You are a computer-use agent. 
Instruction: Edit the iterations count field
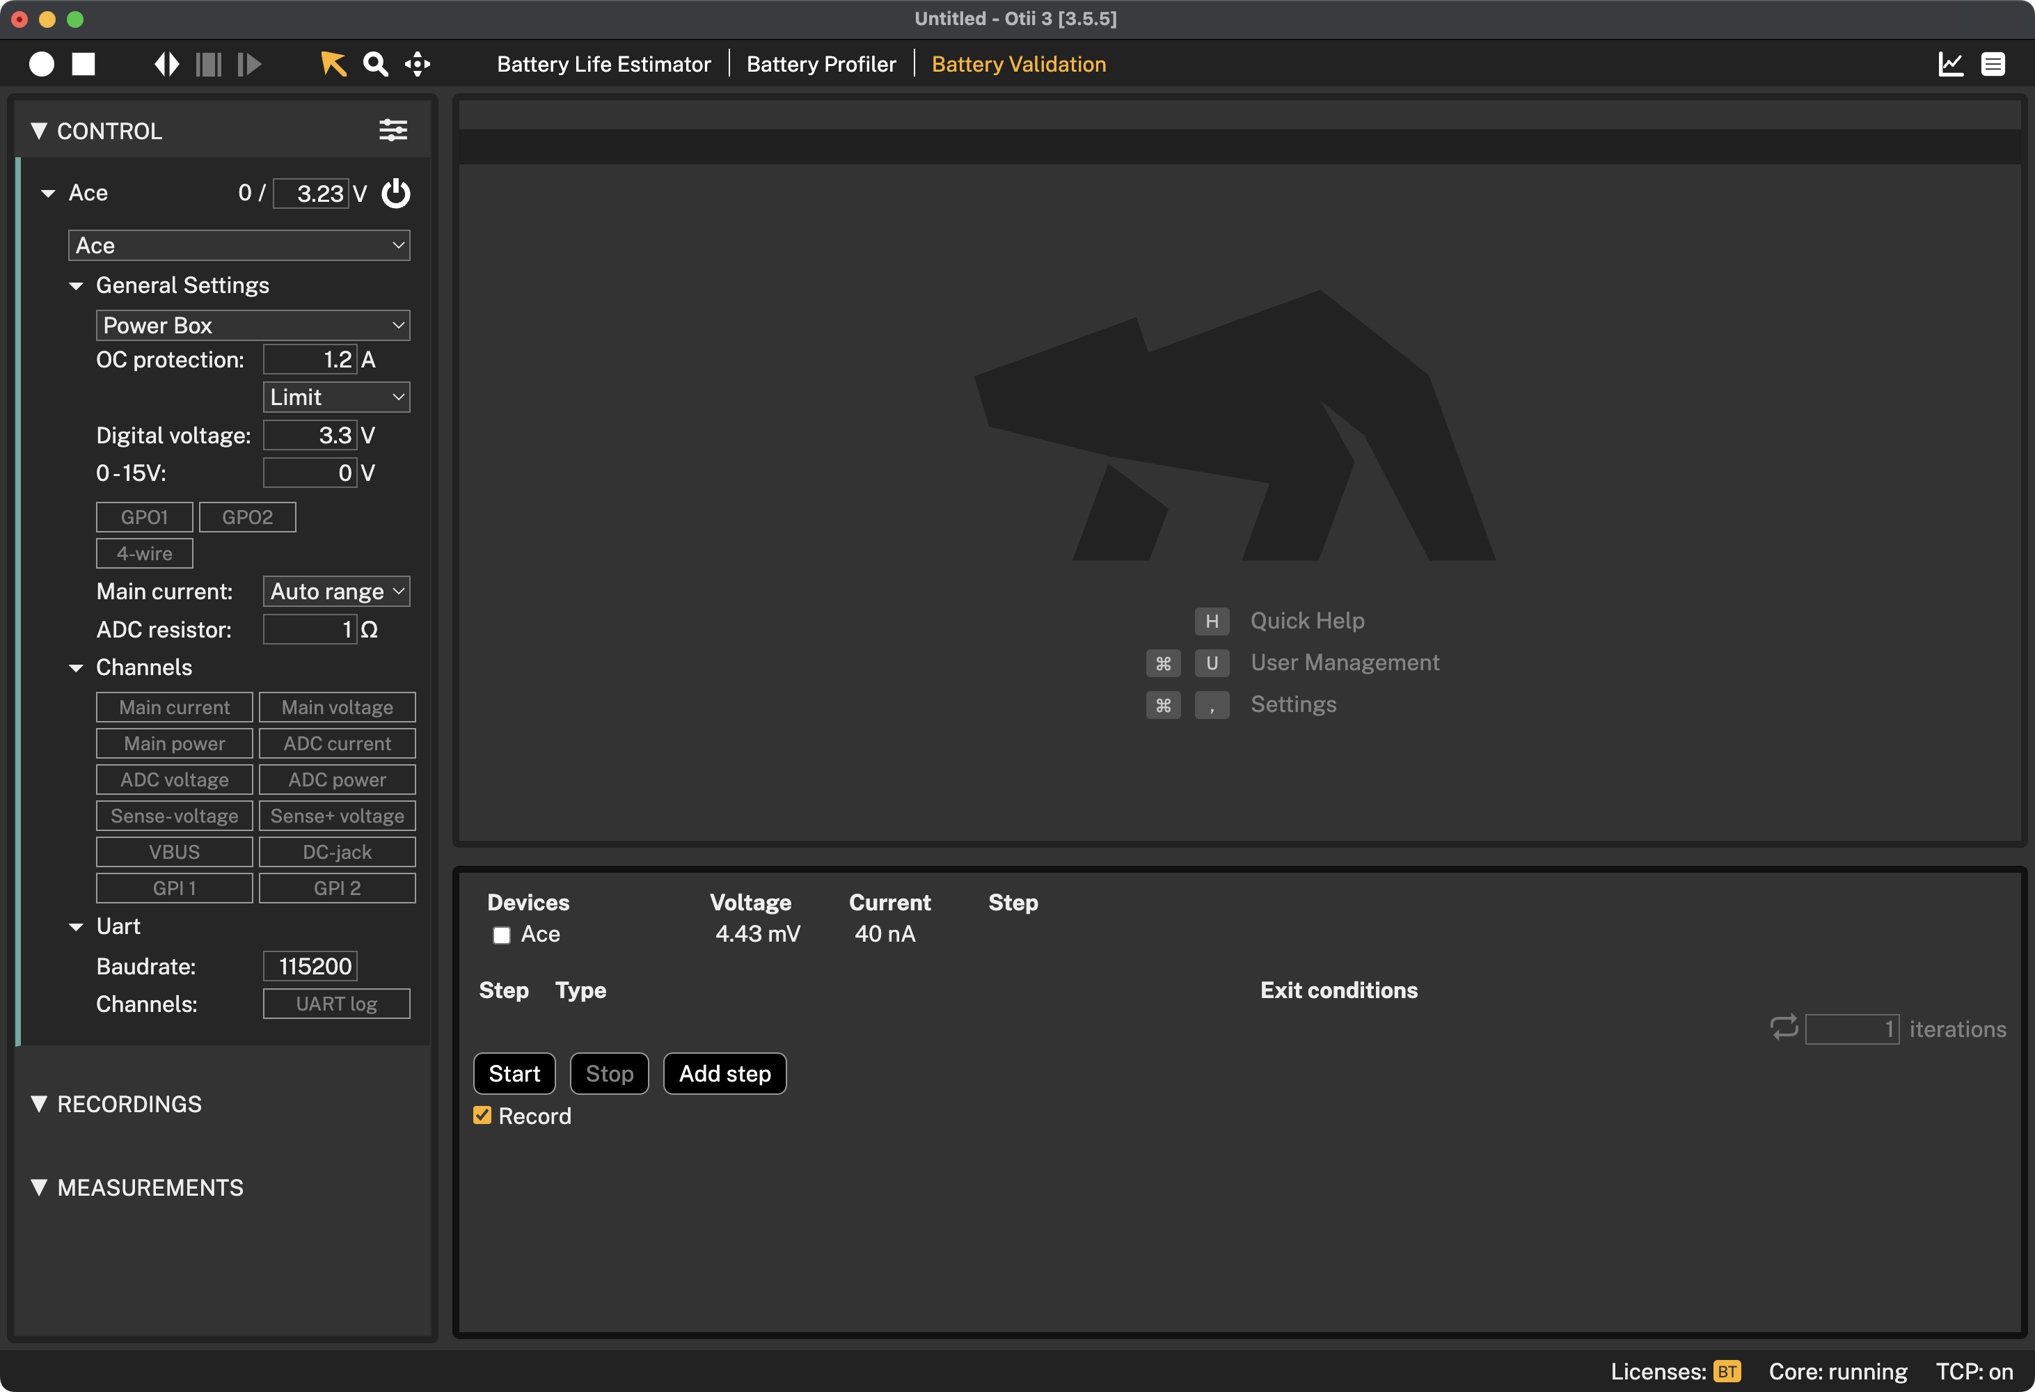click(1852, 1029)
